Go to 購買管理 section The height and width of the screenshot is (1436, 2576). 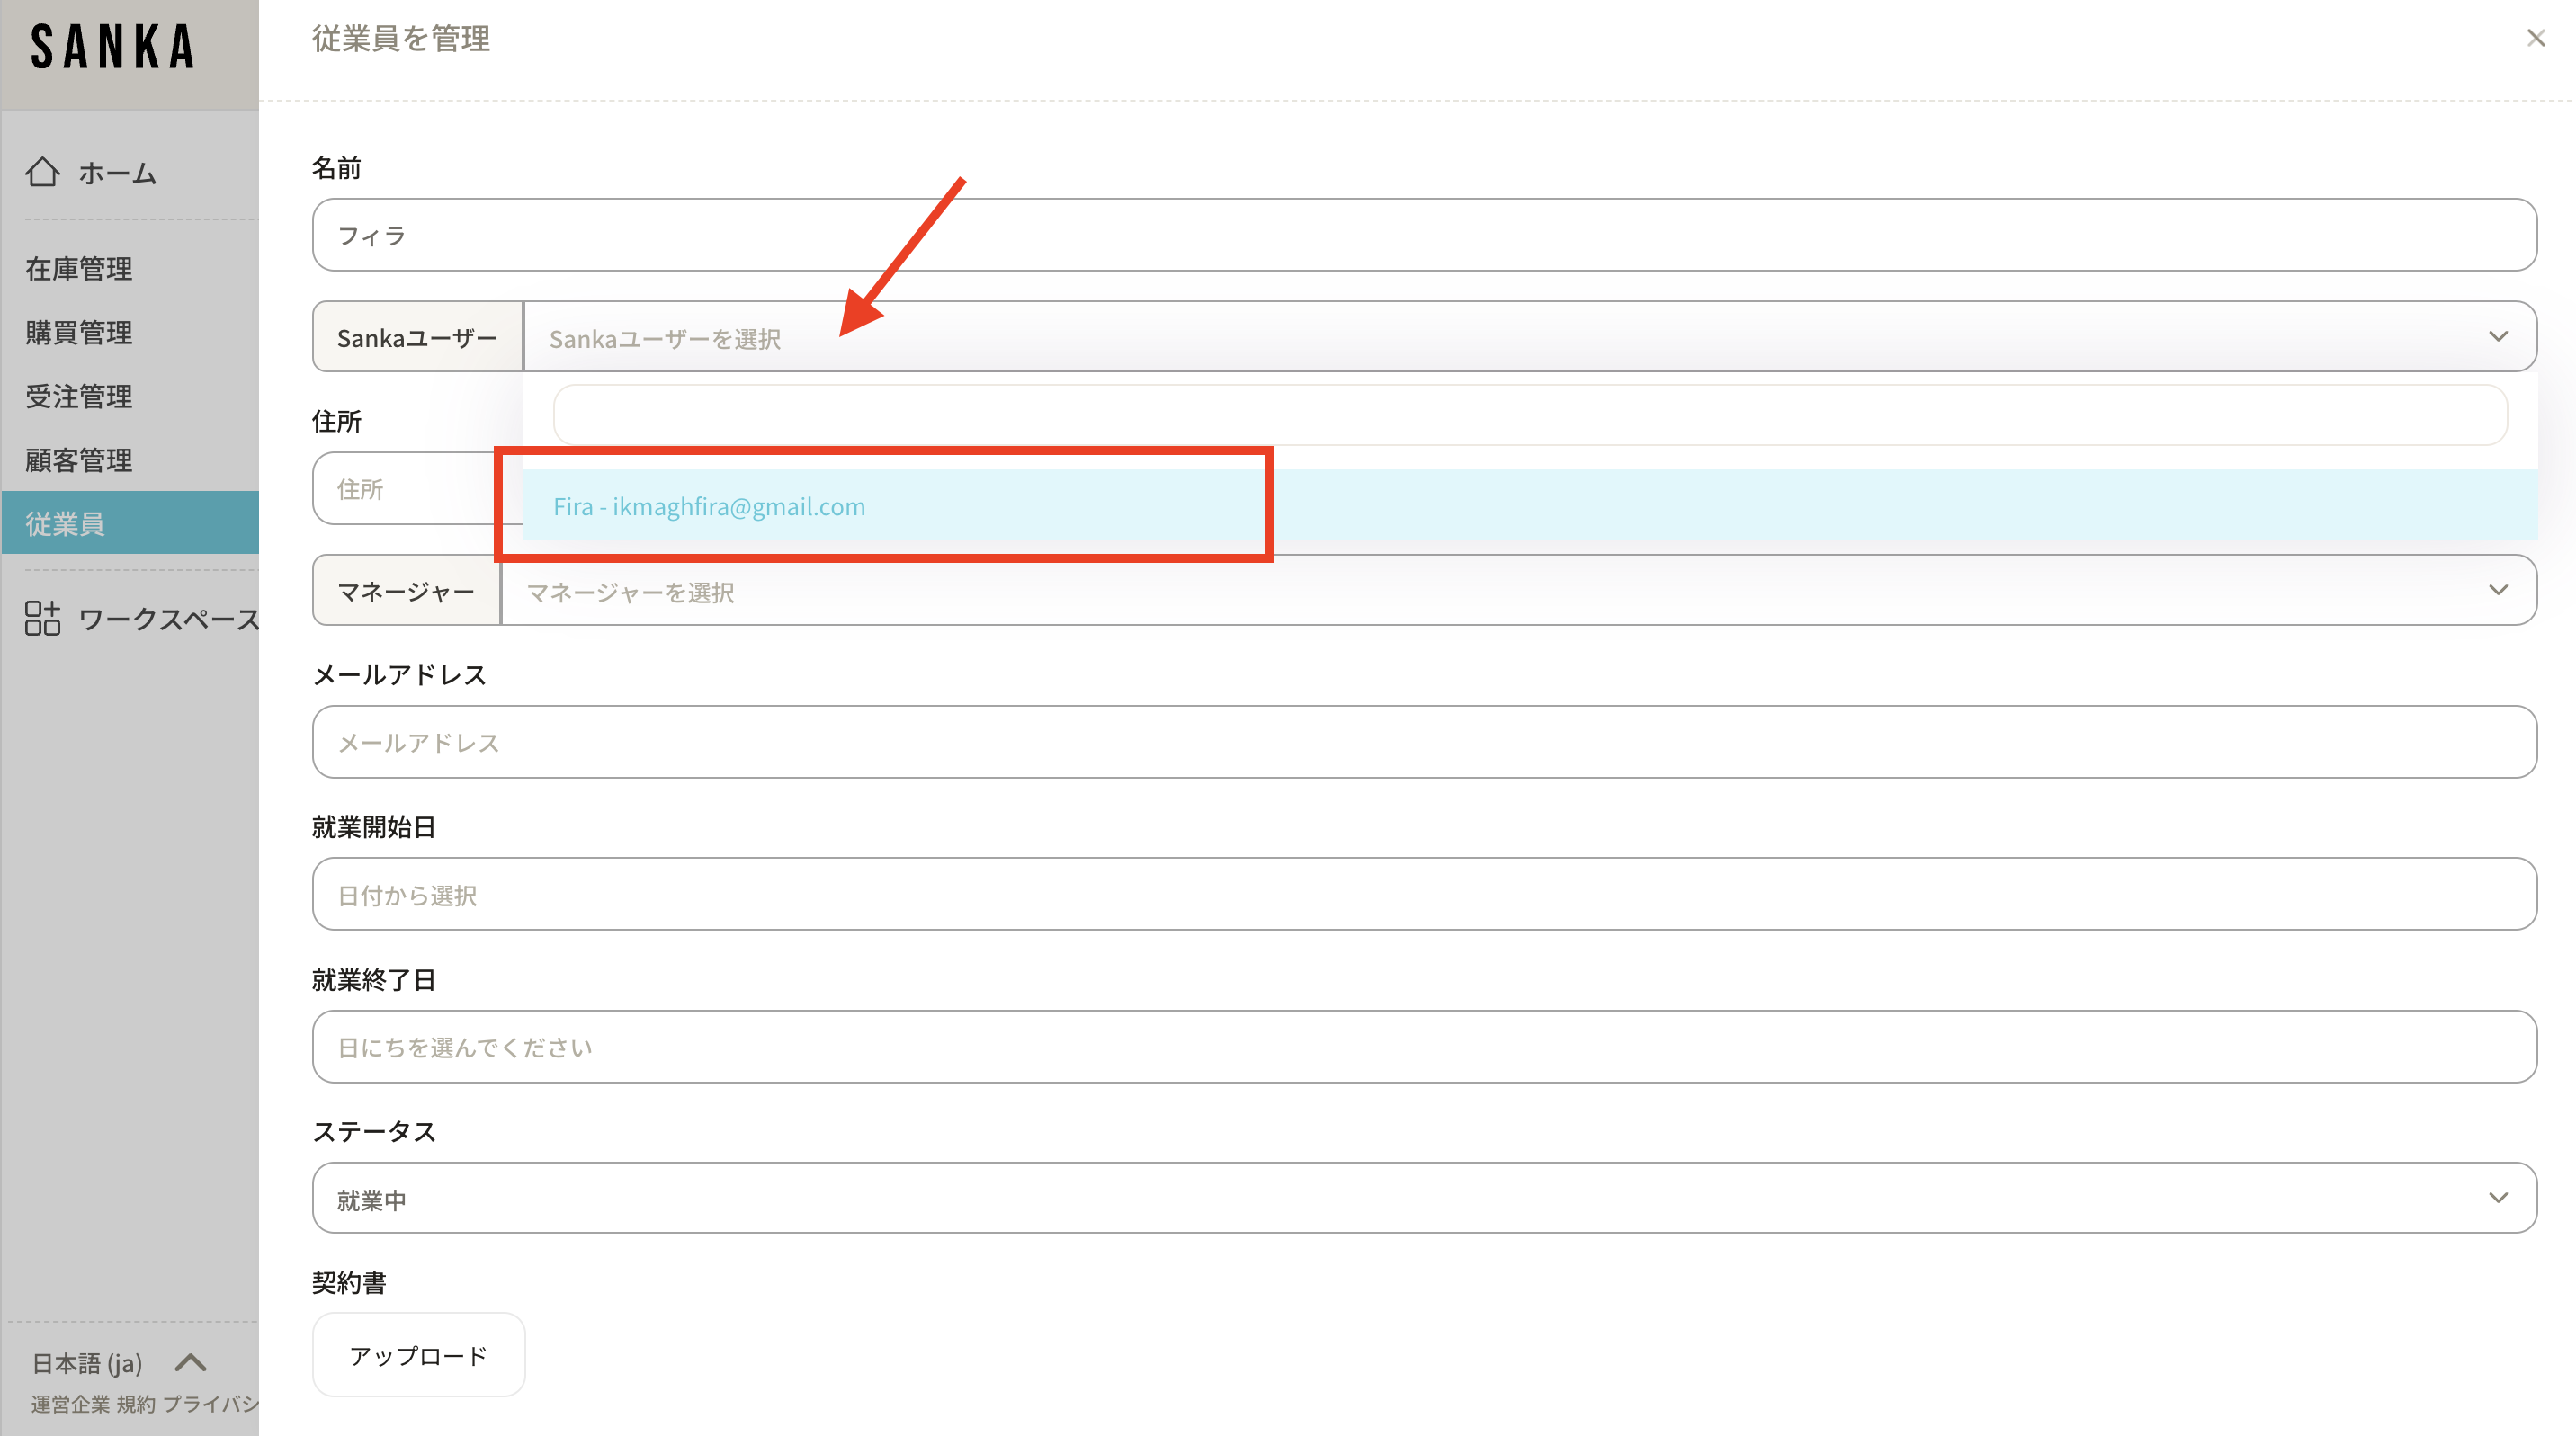click(x=79, y=333)
